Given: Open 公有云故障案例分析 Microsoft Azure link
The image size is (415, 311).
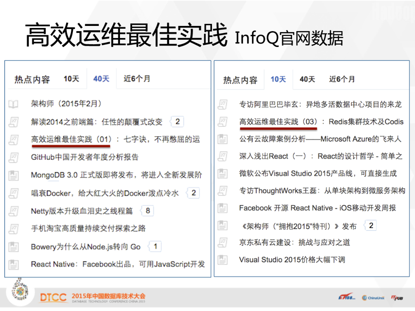Looking at the screenshot, I should (x=321, y=139).
